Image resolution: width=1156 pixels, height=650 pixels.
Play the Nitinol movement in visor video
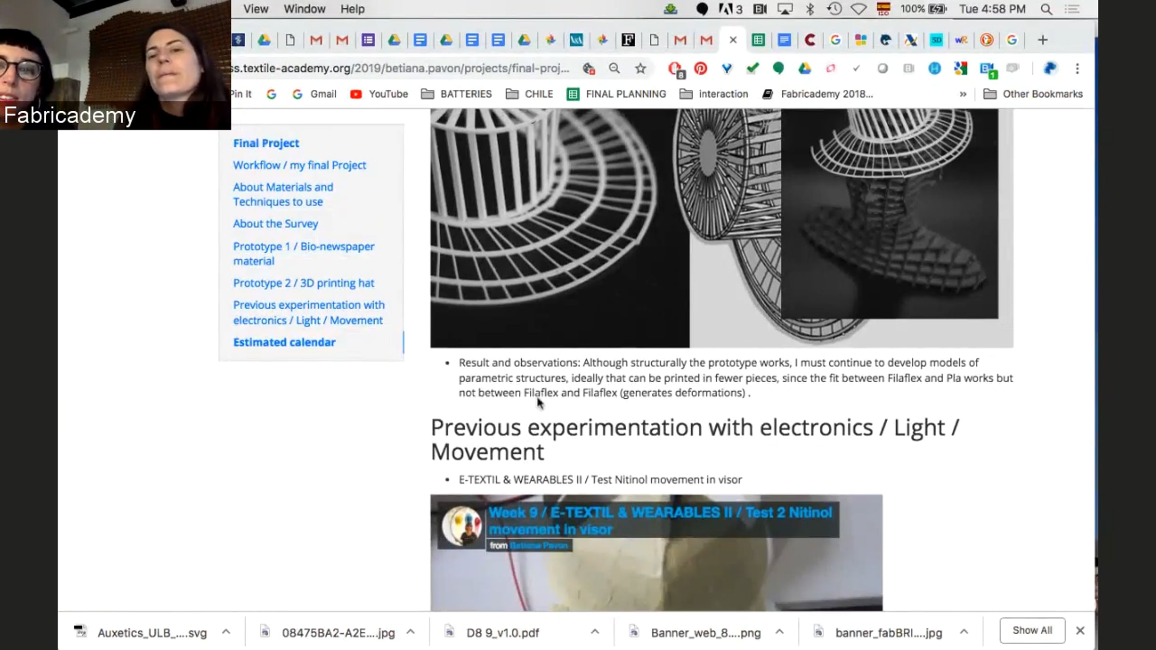[x=657, y=553]
